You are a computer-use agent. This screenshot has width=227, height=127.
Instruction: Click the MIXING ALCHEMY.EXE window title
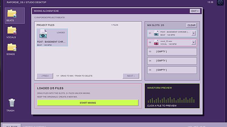(x=46, y=11)
